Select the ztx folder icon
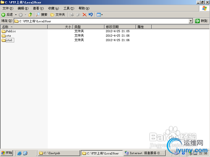 click(x=4, y=36)
